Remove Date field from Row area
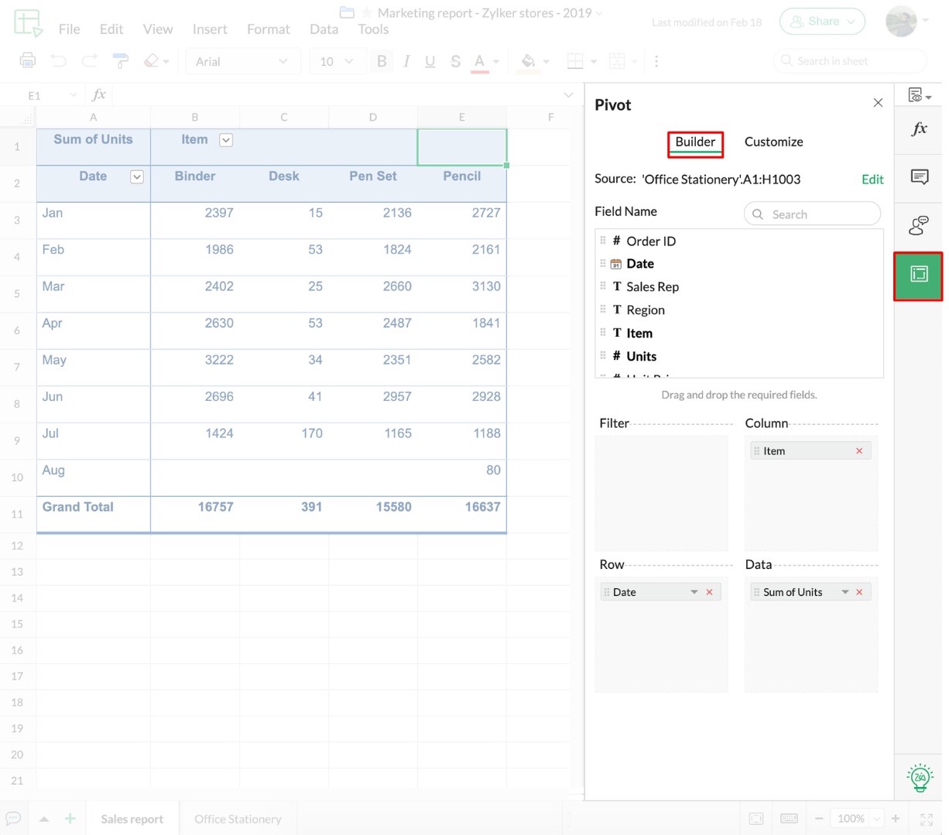Viewport: 949px width, 835px height. 709,592
